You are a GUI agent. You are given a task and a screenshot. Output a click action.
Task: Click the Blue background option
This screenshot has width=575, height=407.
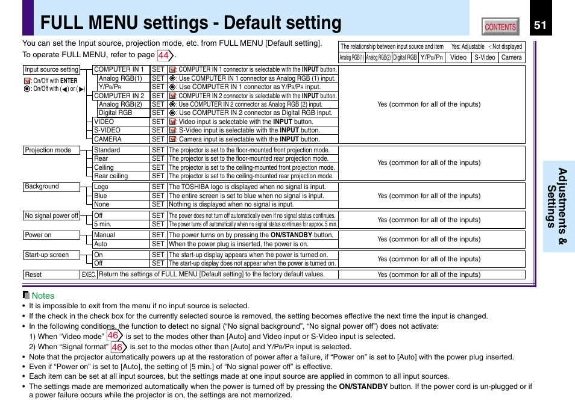pos(121,196)
